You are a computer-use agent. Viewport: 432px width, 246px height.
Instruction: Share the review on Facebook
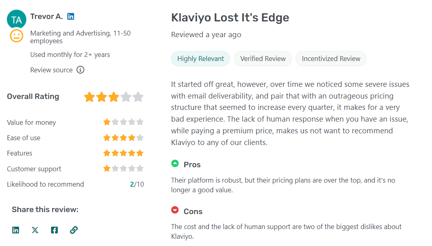tap(54, 230)
